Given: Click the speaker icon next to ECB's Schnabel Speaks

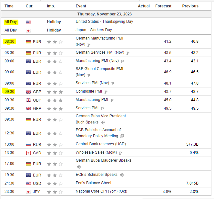Looking at the screenshot, I should coord(122,175).
